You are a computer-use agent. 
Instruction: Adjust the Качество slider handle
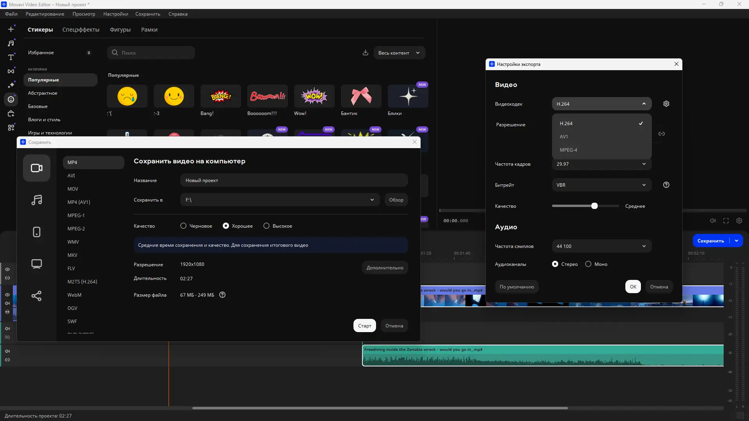pos(594,206)
